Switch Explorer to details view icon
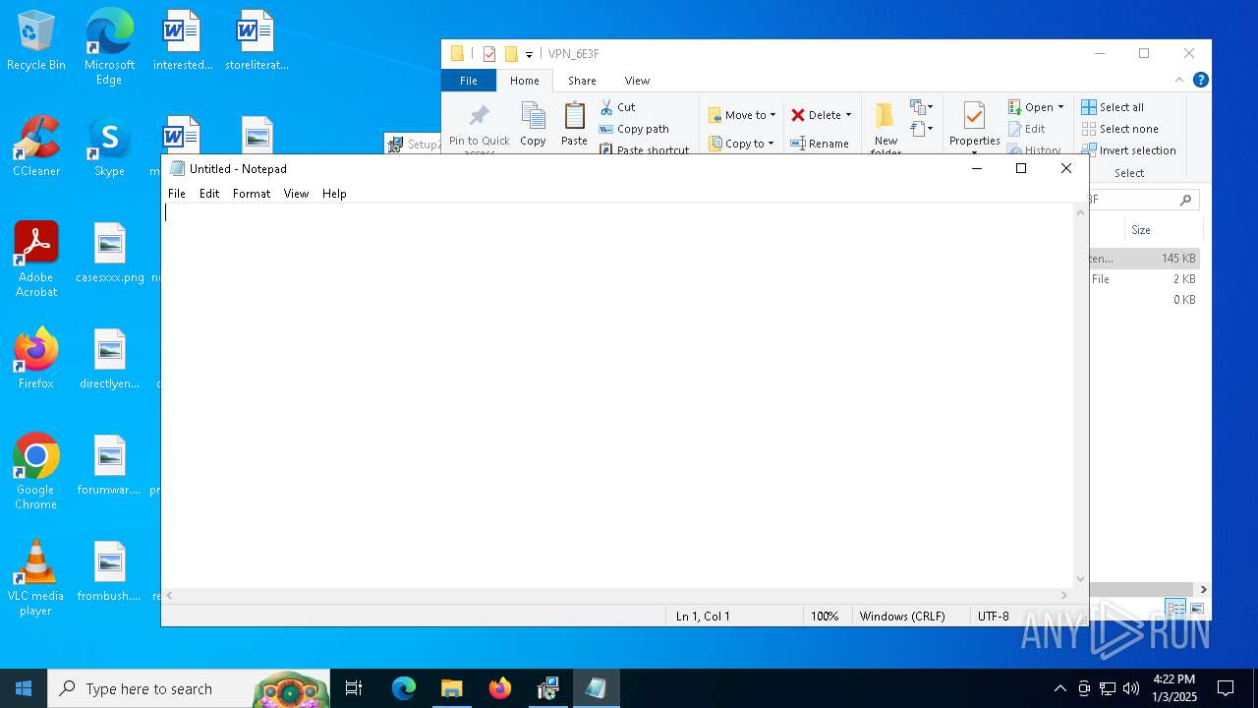The height and width of the screenshot is (708, 1258). 1175,609
